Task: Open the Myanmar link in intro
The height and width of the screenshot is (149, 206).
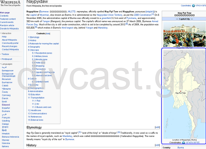Action: tap(44, 15)
